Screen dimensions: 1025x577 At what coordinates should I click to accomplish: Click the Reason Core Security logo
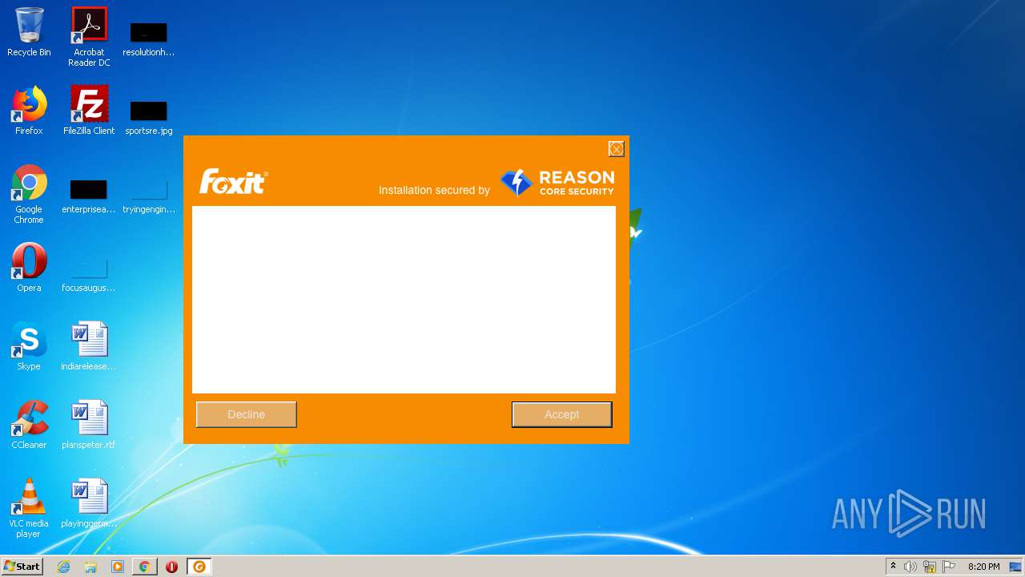557,183
